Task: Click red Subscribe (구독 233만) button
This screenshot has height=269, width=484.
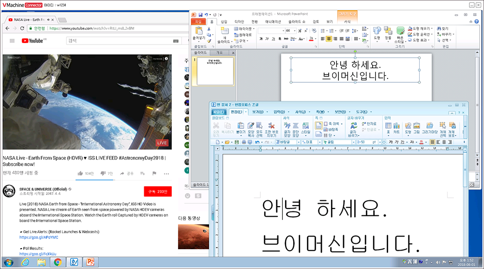Action: [x=158, y=192]
